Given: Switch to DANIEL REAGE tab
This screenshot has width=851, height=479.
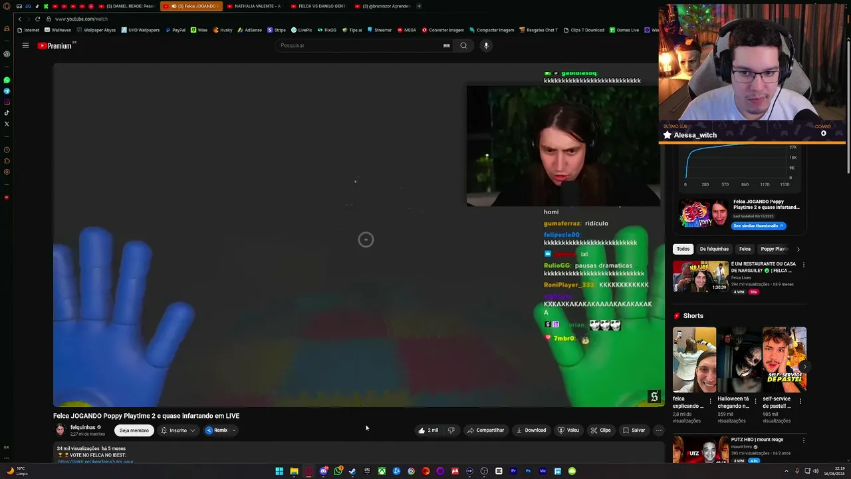Looking at the screenshot, I should click(x=126, y=6).
